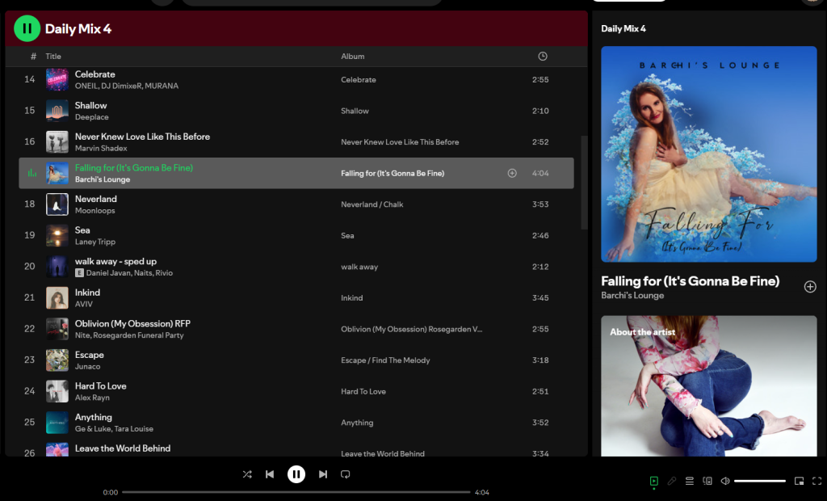Click the Inkind track cover thumbnail
Image resolution: width=827 pixels, height=501 pixels.
[57, 297]
